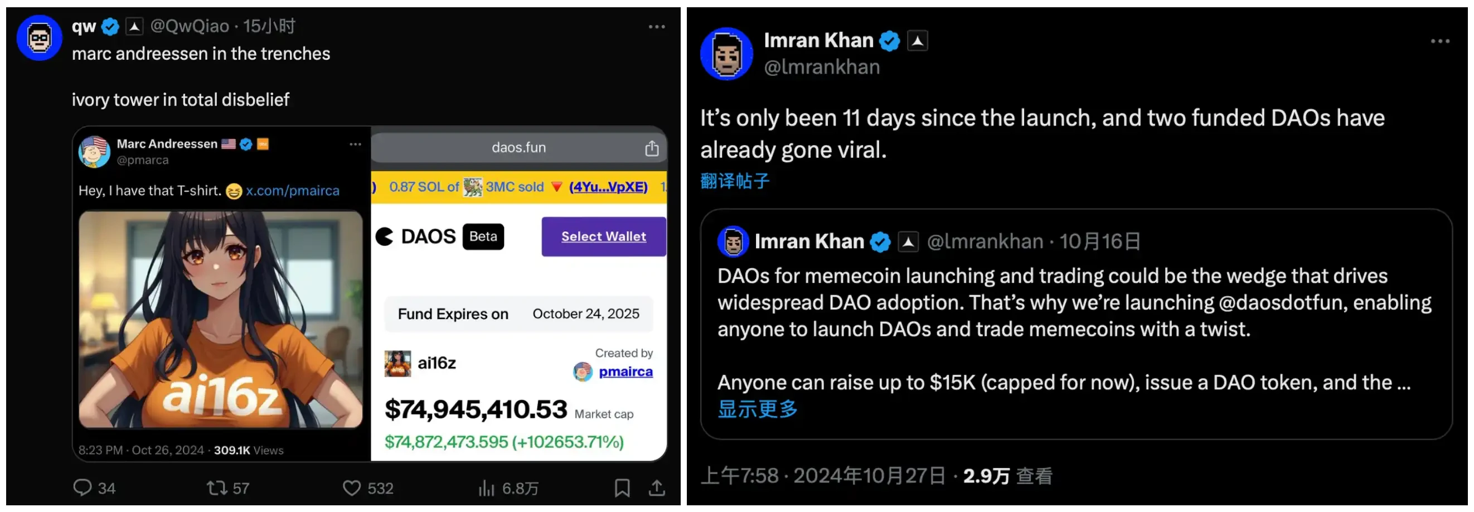Open more options on Imran Khan's tweet
Viewport: 1474px width, 512px height.
(x=1439, y=41)
